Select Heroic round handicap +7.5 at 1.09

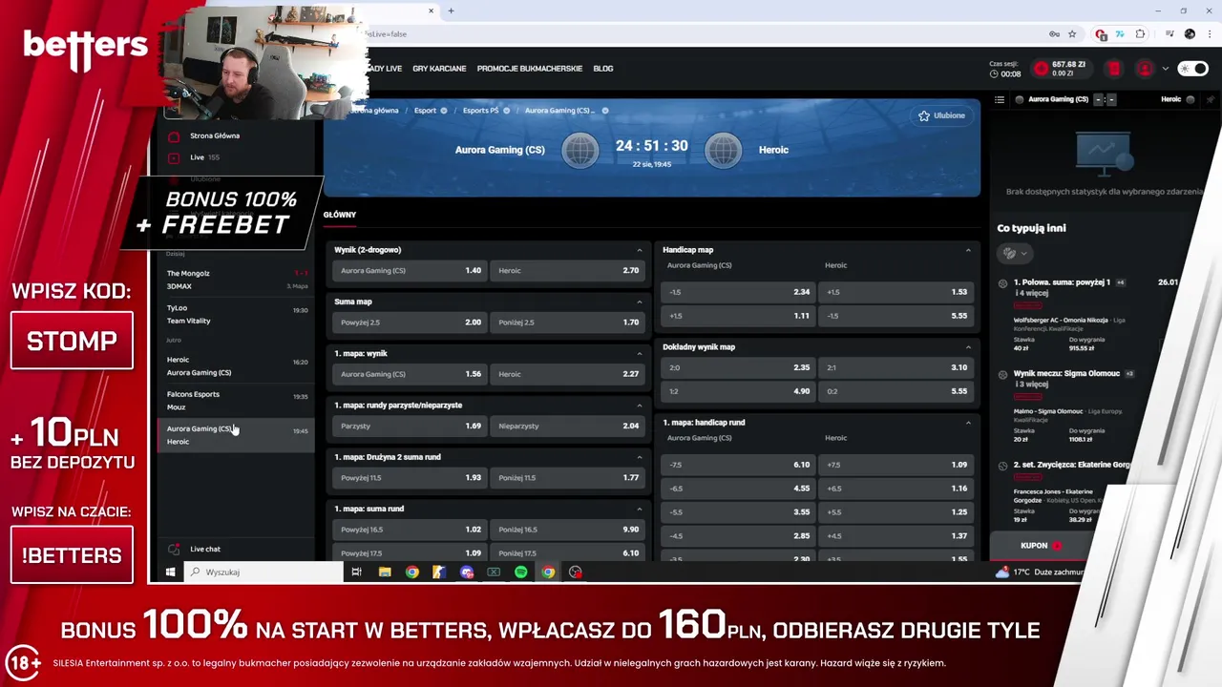pos(896,465)
